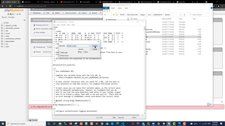Expand the performance_schema database node
The height and width of the screenshot is (126, 225).
click(x=2, y=39)
